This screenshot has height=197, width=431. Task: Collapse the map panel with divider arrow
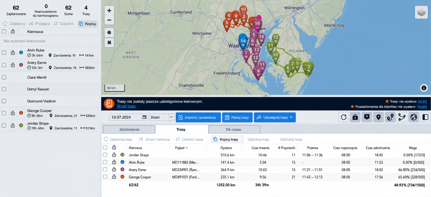(266, 96)
